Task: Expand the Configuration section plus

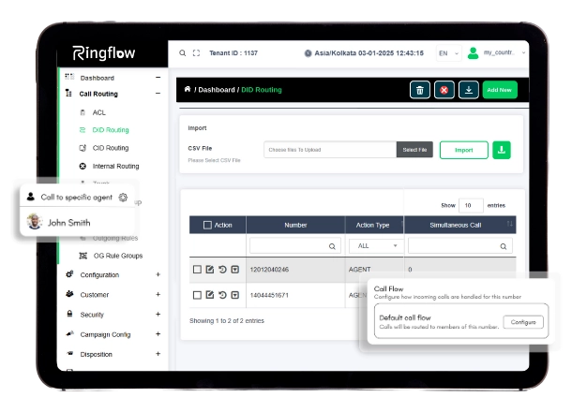Action: click(x=158, y=274)
